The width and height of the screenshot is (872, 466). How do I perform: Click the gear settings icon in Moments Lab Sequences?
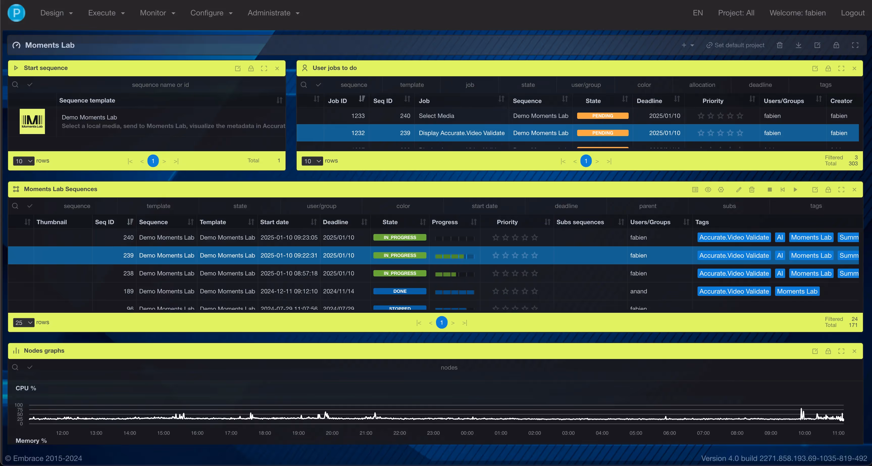pos(721,190)
